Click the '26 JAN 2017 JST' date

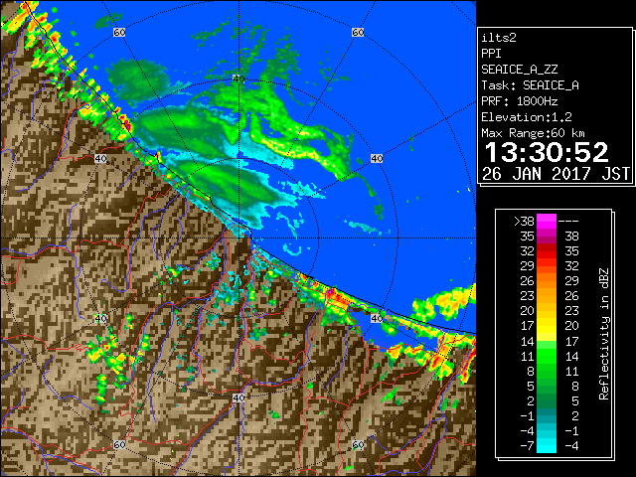tap(556, 174)
